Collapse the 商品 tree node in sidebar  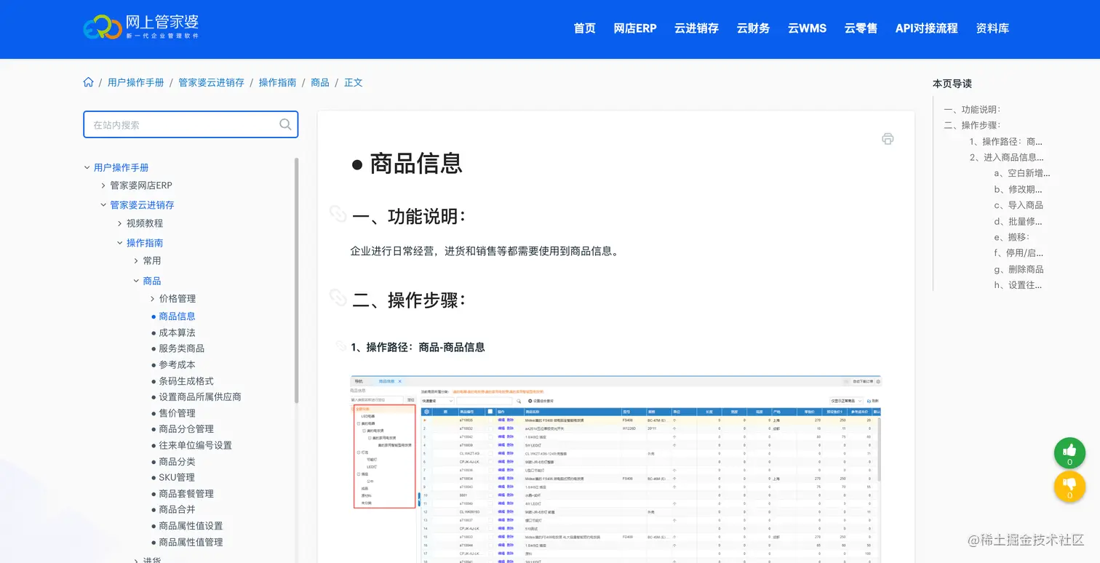coord(136,281)
